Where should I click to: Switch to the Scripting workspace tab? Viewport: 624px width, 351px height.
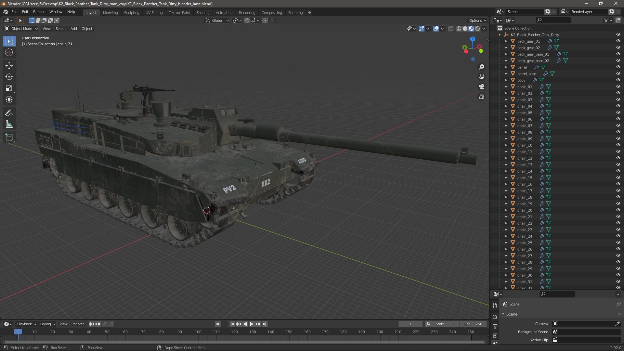[x=295, y=13]
